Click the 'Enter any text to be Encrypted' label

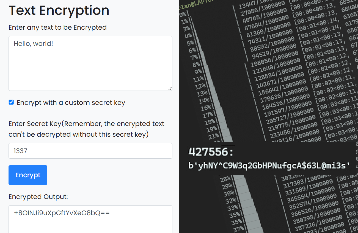coord(57,27)
